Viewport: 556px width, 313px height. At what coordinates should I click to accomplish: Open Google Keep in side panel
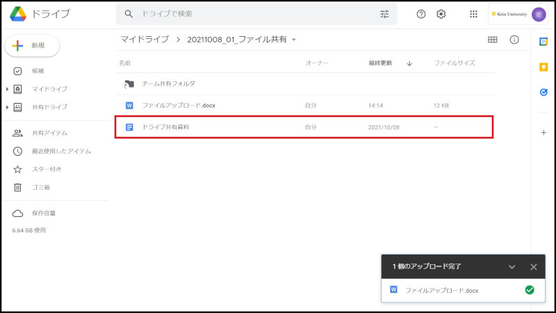[543, 67]
